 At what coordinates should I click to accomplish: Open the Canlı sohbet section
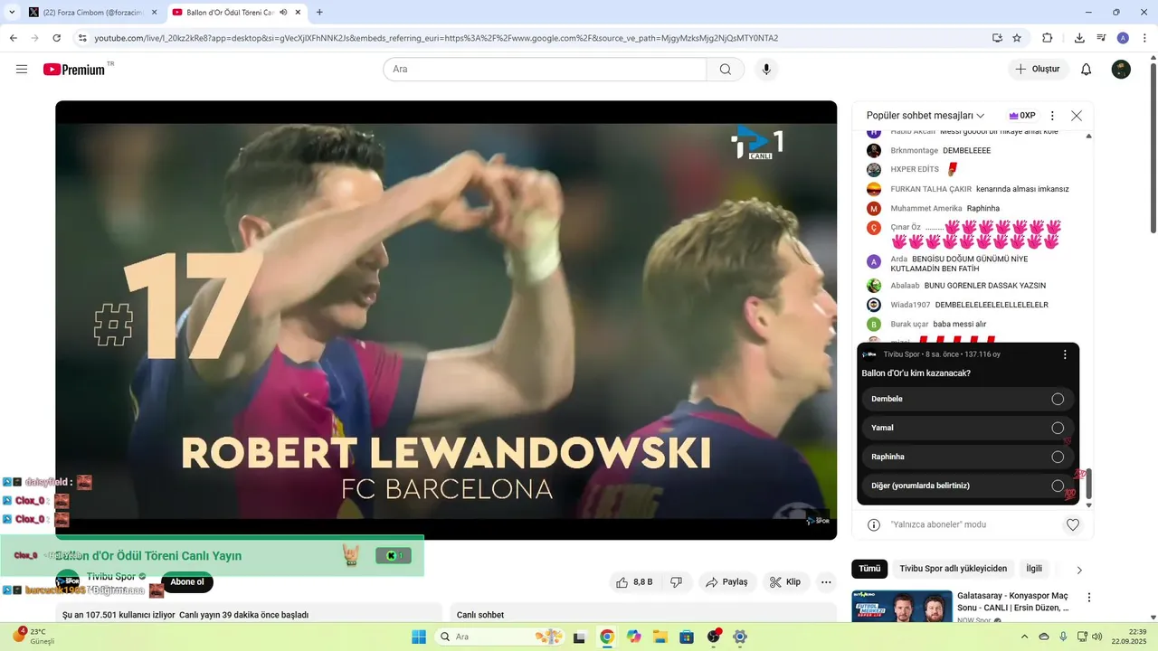click(643, 613)
